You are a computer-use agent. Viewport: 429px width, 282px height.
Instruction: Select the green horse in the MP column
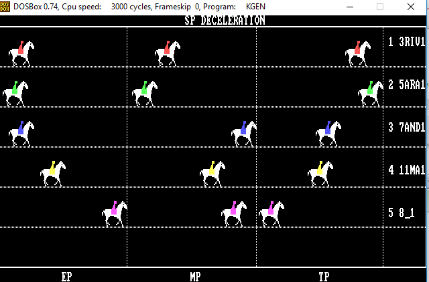(x=145, y=94)
